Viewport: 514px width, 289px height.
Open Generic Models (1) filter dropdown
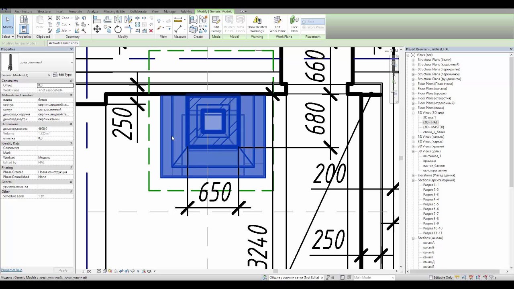pyautogui.click(x=49, y=75)
